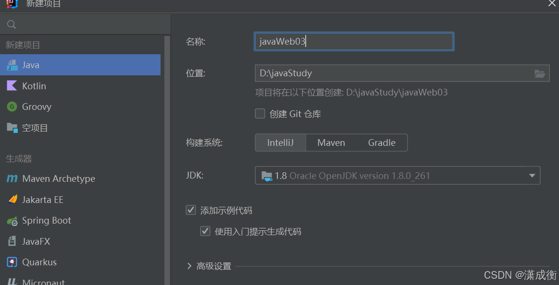Screen dimensions: 559x285
Task: Select 空项目 in project type list
Action: coord(80,128)
